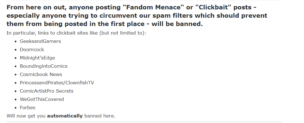This screenshot has width=304, height=123.
Task: Click "will be banned" in the heading
Action: [x=177, y=24]
